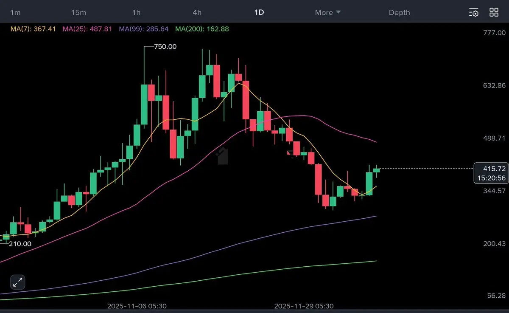Viewport: 509px width, 313px height.
Task: Click the 56.28 price axis label
Action: [496, 295]
